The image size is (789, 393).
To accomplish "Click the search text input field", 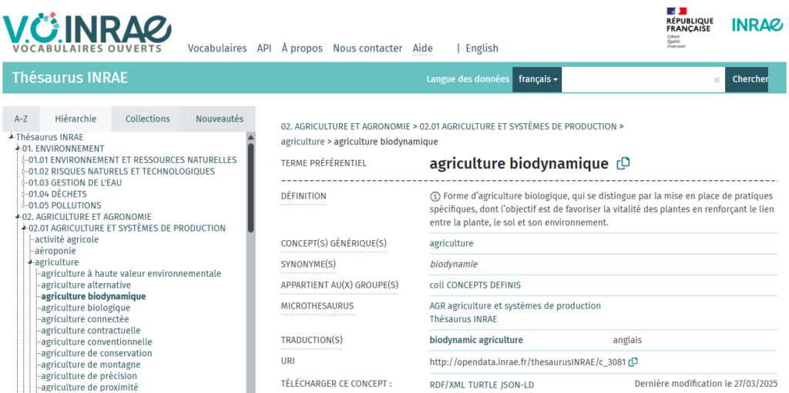I will [636, 79].
